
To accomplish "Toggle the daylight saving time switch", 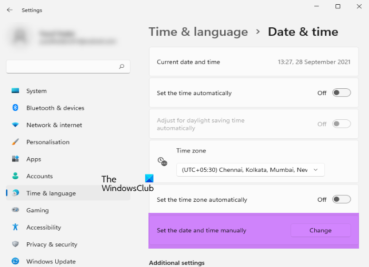I will (341, 124).
